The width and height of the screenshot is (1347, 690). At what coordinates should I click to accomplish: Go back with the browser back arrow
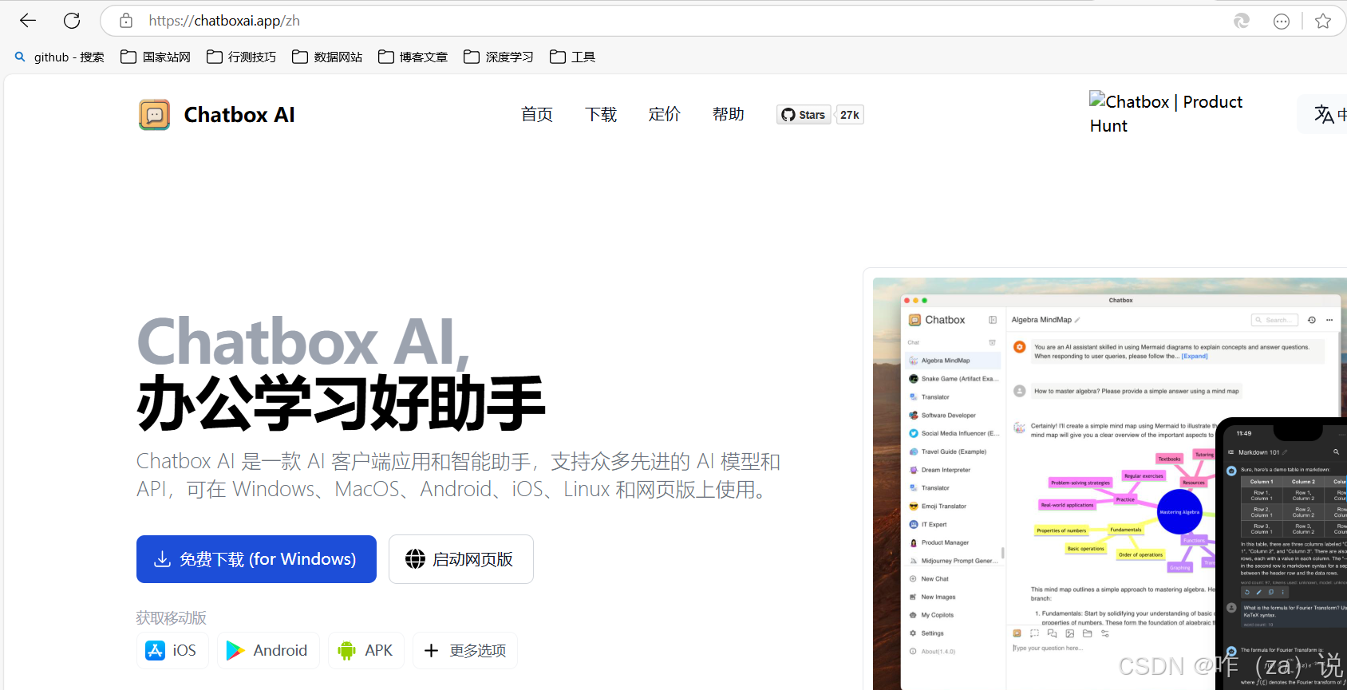(x=28, y=21)
